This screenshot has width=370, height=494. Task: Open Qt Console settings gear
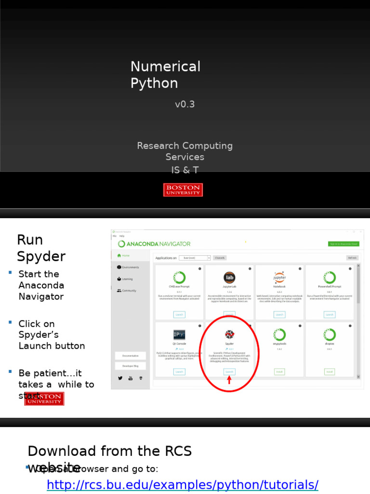200,326
